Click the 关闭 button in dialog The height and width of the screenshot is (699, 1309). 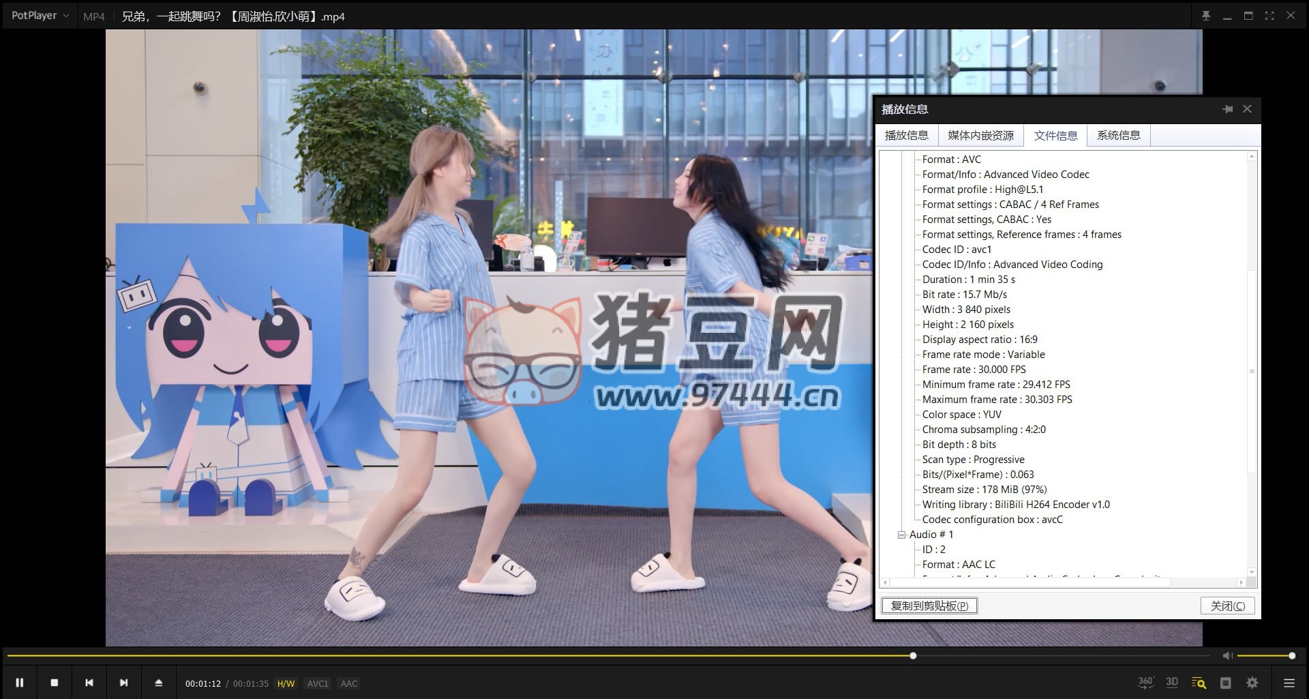coord(1227,606)
